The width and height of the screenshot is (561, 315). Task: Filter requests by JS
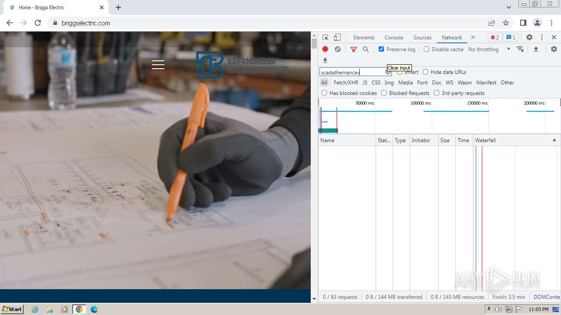click(365, 82)
